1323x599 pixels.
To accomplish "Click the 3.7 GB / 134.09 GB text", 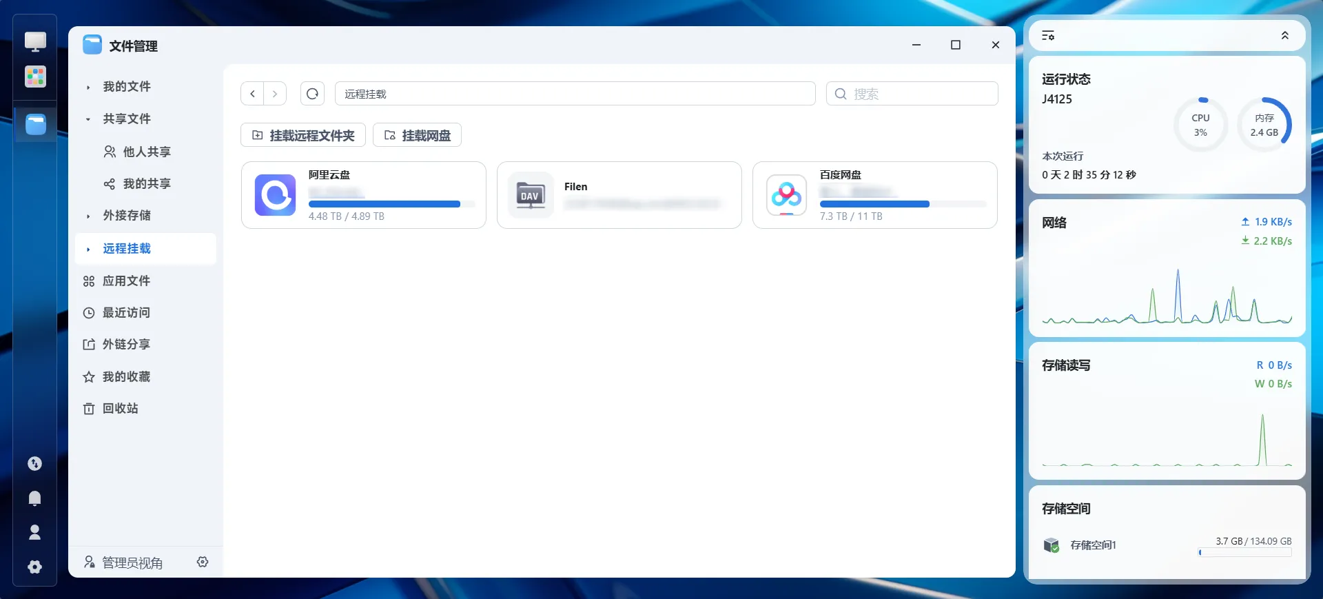I will (x=1253, y=541).
